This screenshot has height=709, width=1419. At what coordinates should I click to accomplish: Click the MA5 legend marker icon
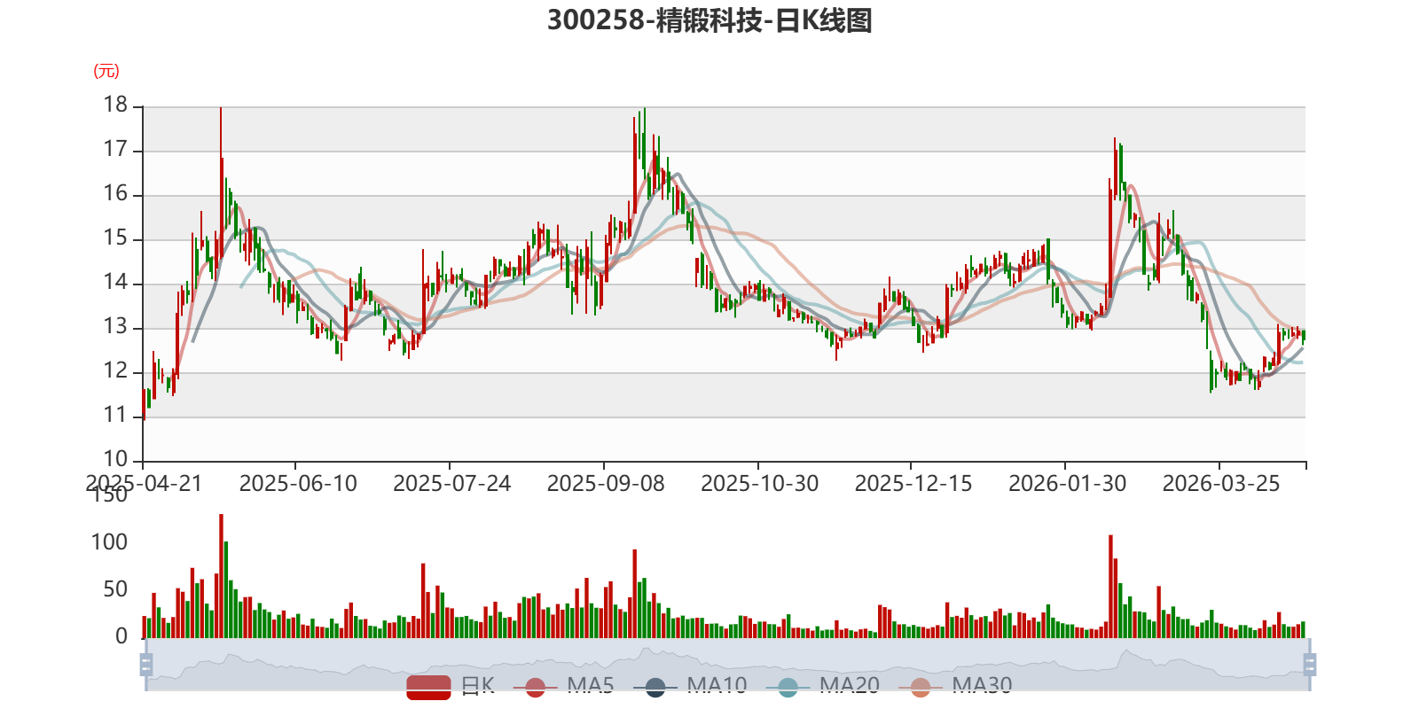[535, 687]
